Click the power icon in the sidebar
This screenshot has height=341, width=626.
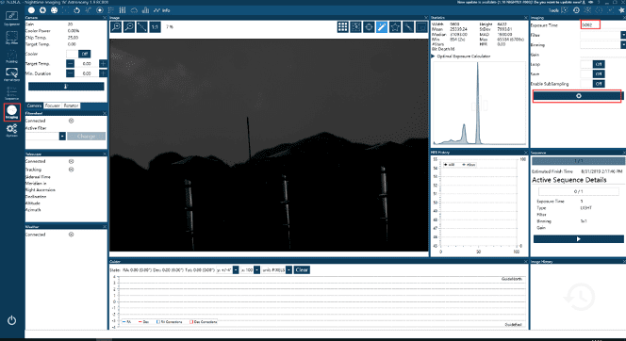(11, 320)
